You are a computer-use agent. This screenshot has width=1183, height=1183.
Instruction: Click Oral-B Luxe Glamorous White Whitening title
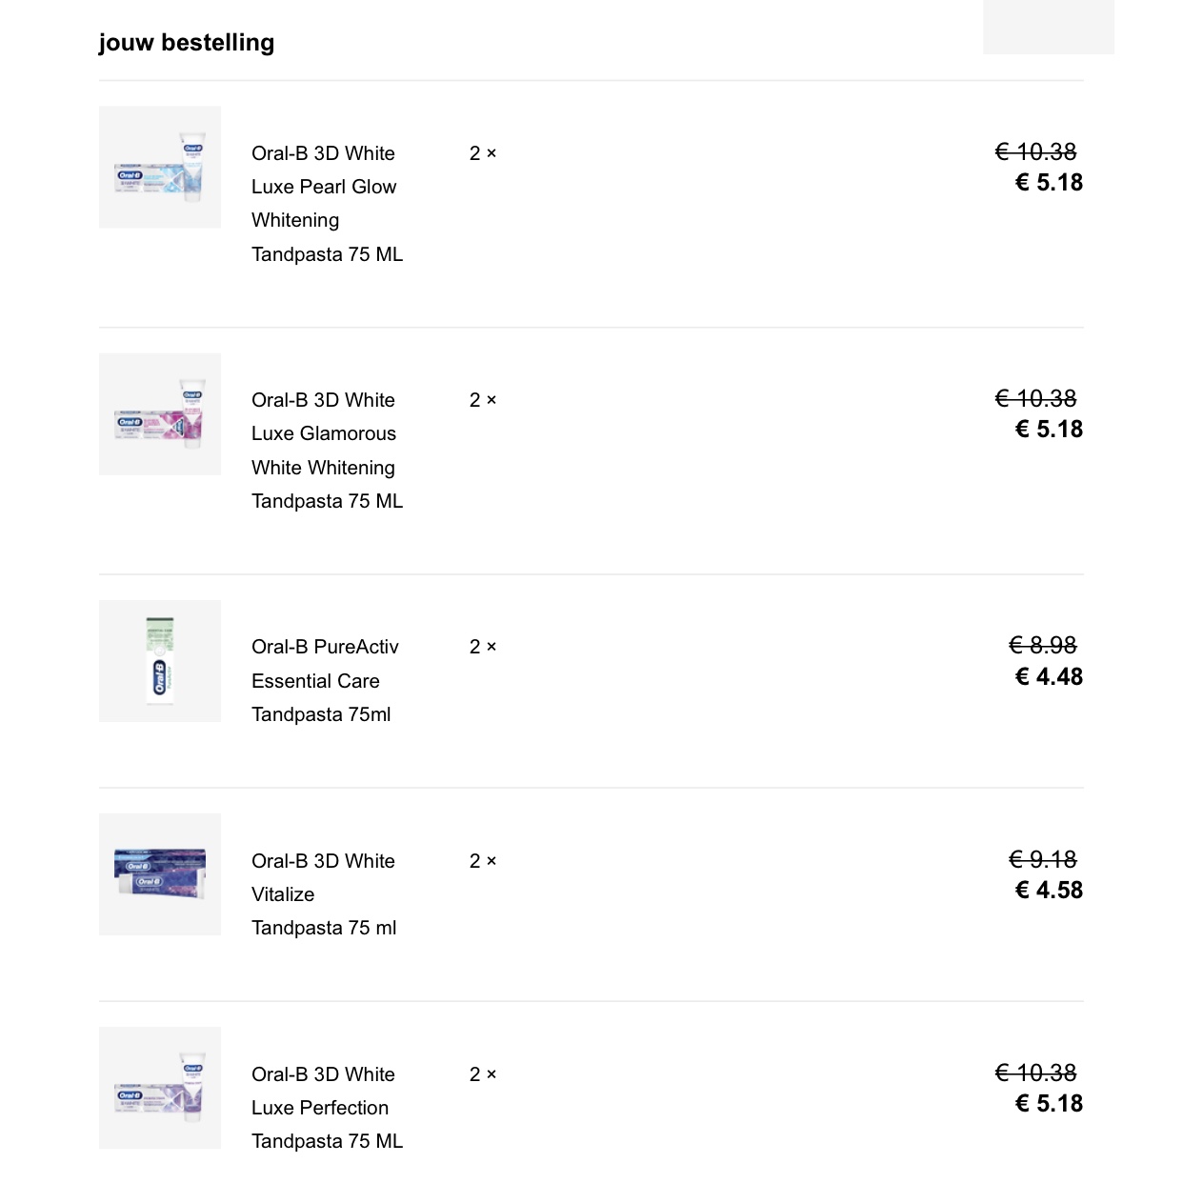click(328, 451)
